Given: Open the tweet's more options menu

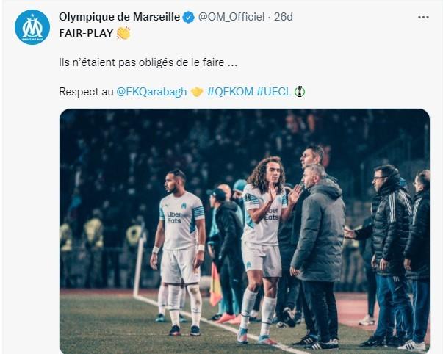Looking at the screenshot, I should pos(422,17).
